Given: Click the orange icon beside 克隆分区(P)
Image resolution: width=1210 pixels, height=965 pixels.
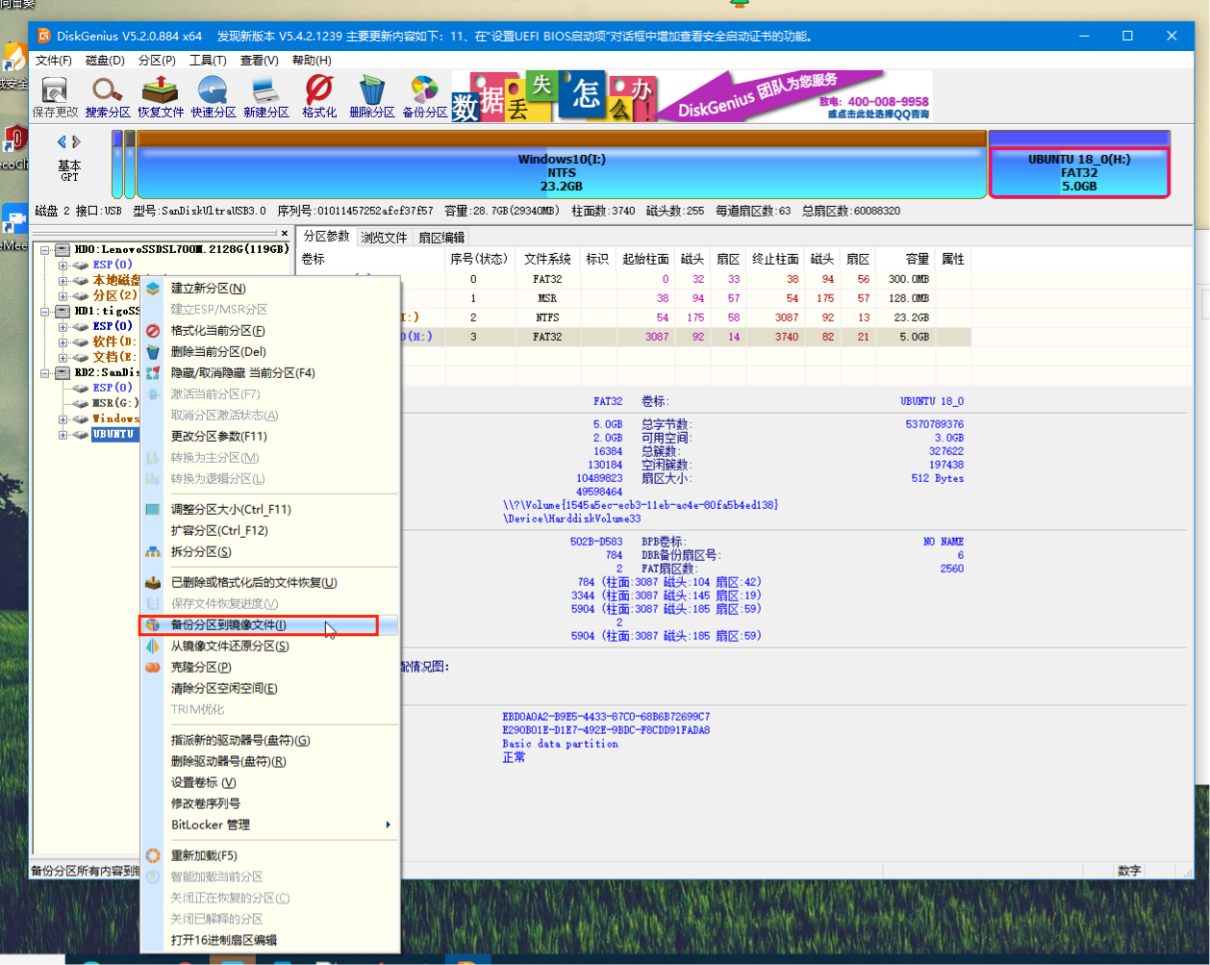Looking at the screenshot, I should 152,667.
